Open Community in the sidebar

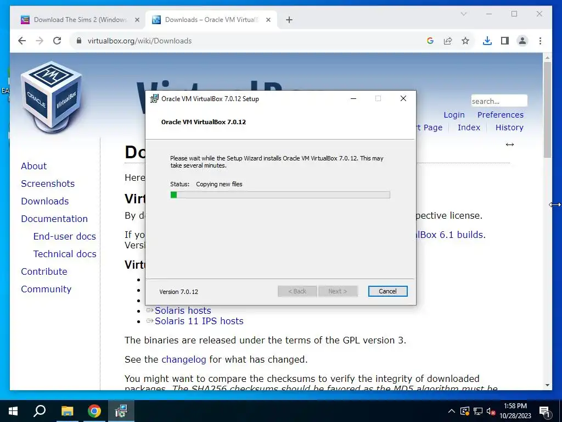(46, 289)
